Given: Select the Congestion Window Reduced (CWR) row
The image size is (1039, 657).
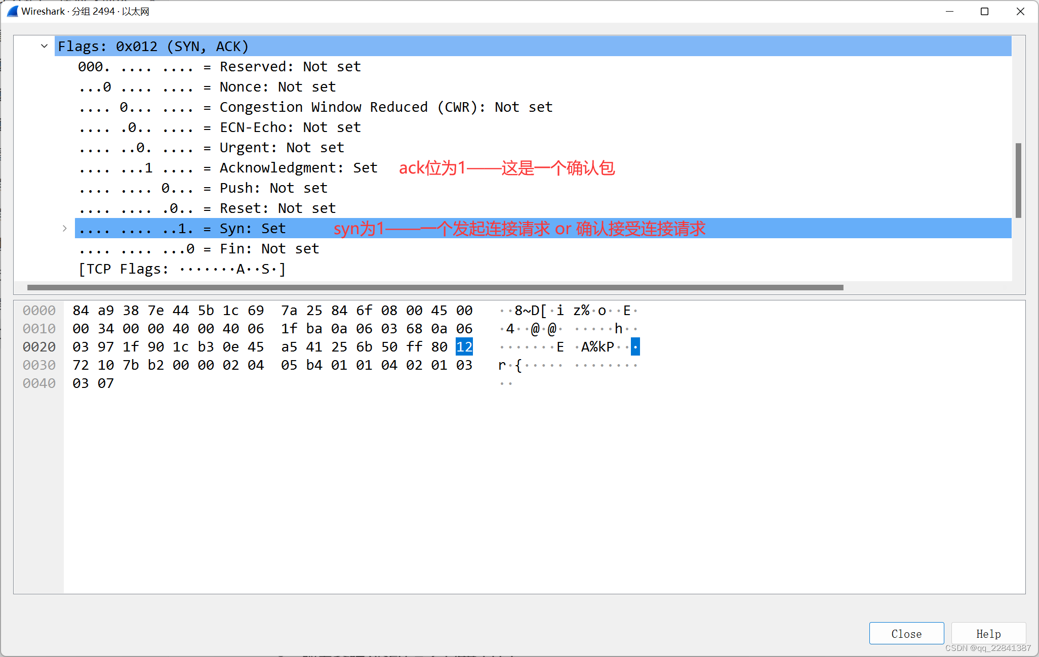Looking at the screenshot, I should [x=543, y=107].
